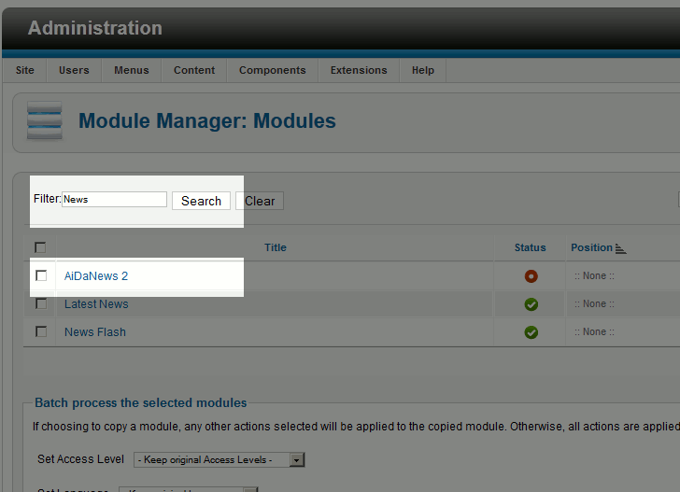Tick the AiDaNews 2 row checkbox
The image size is (680, 492).
(41, 276)
